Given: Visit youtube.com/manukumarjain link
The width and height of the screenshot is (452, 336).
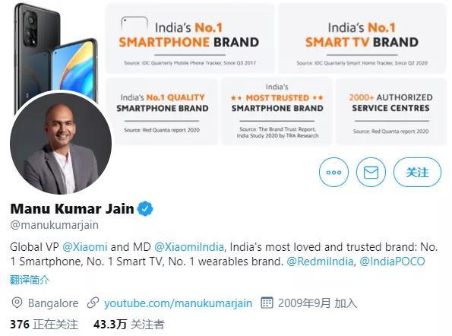Looking at the screenshot, I should point(179,303).
